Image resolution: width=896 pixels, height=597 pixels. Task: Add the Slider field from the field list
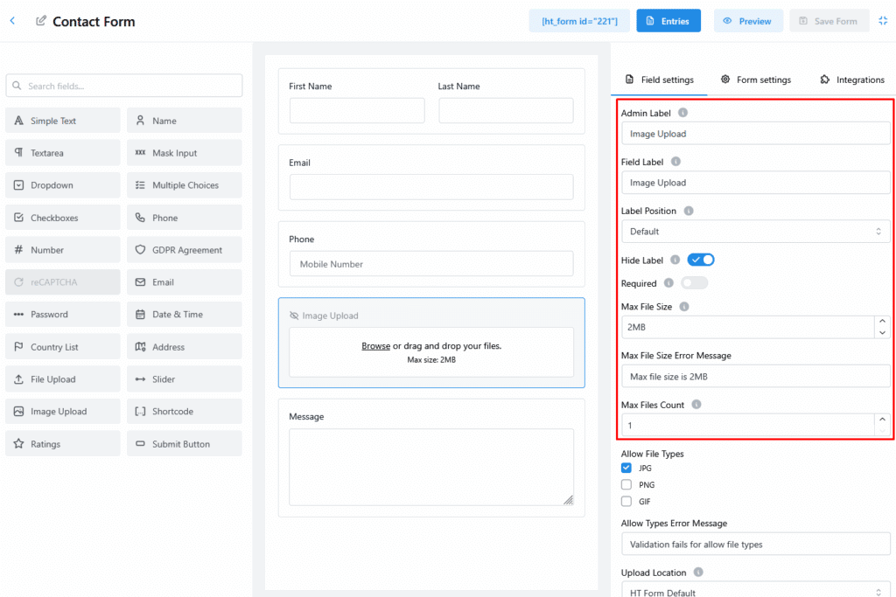[x=185, y=379]
